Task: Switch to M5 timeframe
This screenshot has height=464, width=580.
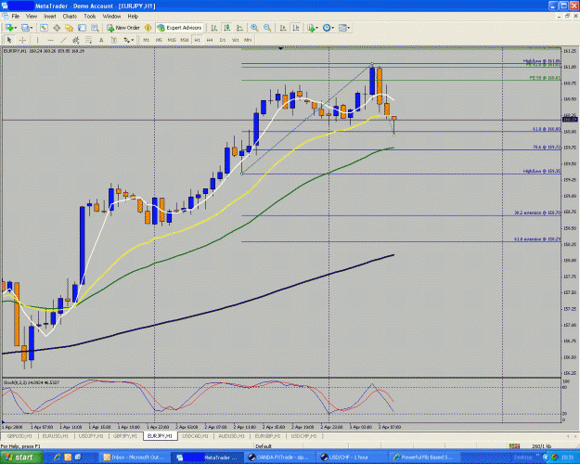Action: (159, 40)
